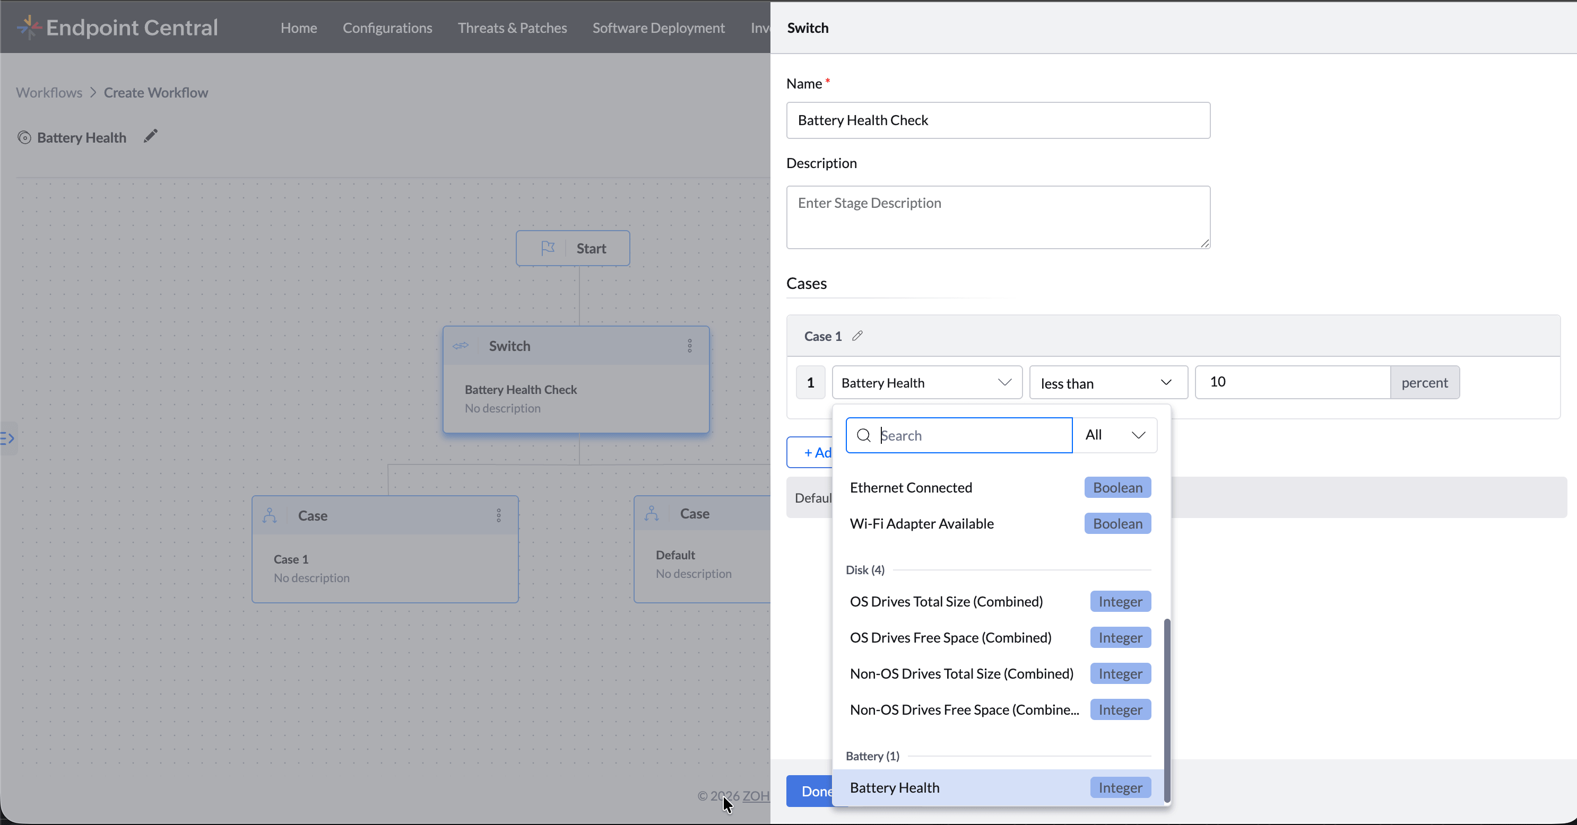The height and width of the screenshot is (825, 1577).
Task: Focus the Search box in criteria list
Action: [x=959, y=435]
